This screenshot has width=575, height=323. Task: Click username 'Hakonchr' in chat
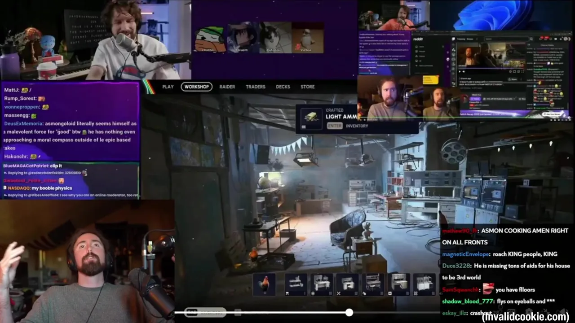coord(16,157)
